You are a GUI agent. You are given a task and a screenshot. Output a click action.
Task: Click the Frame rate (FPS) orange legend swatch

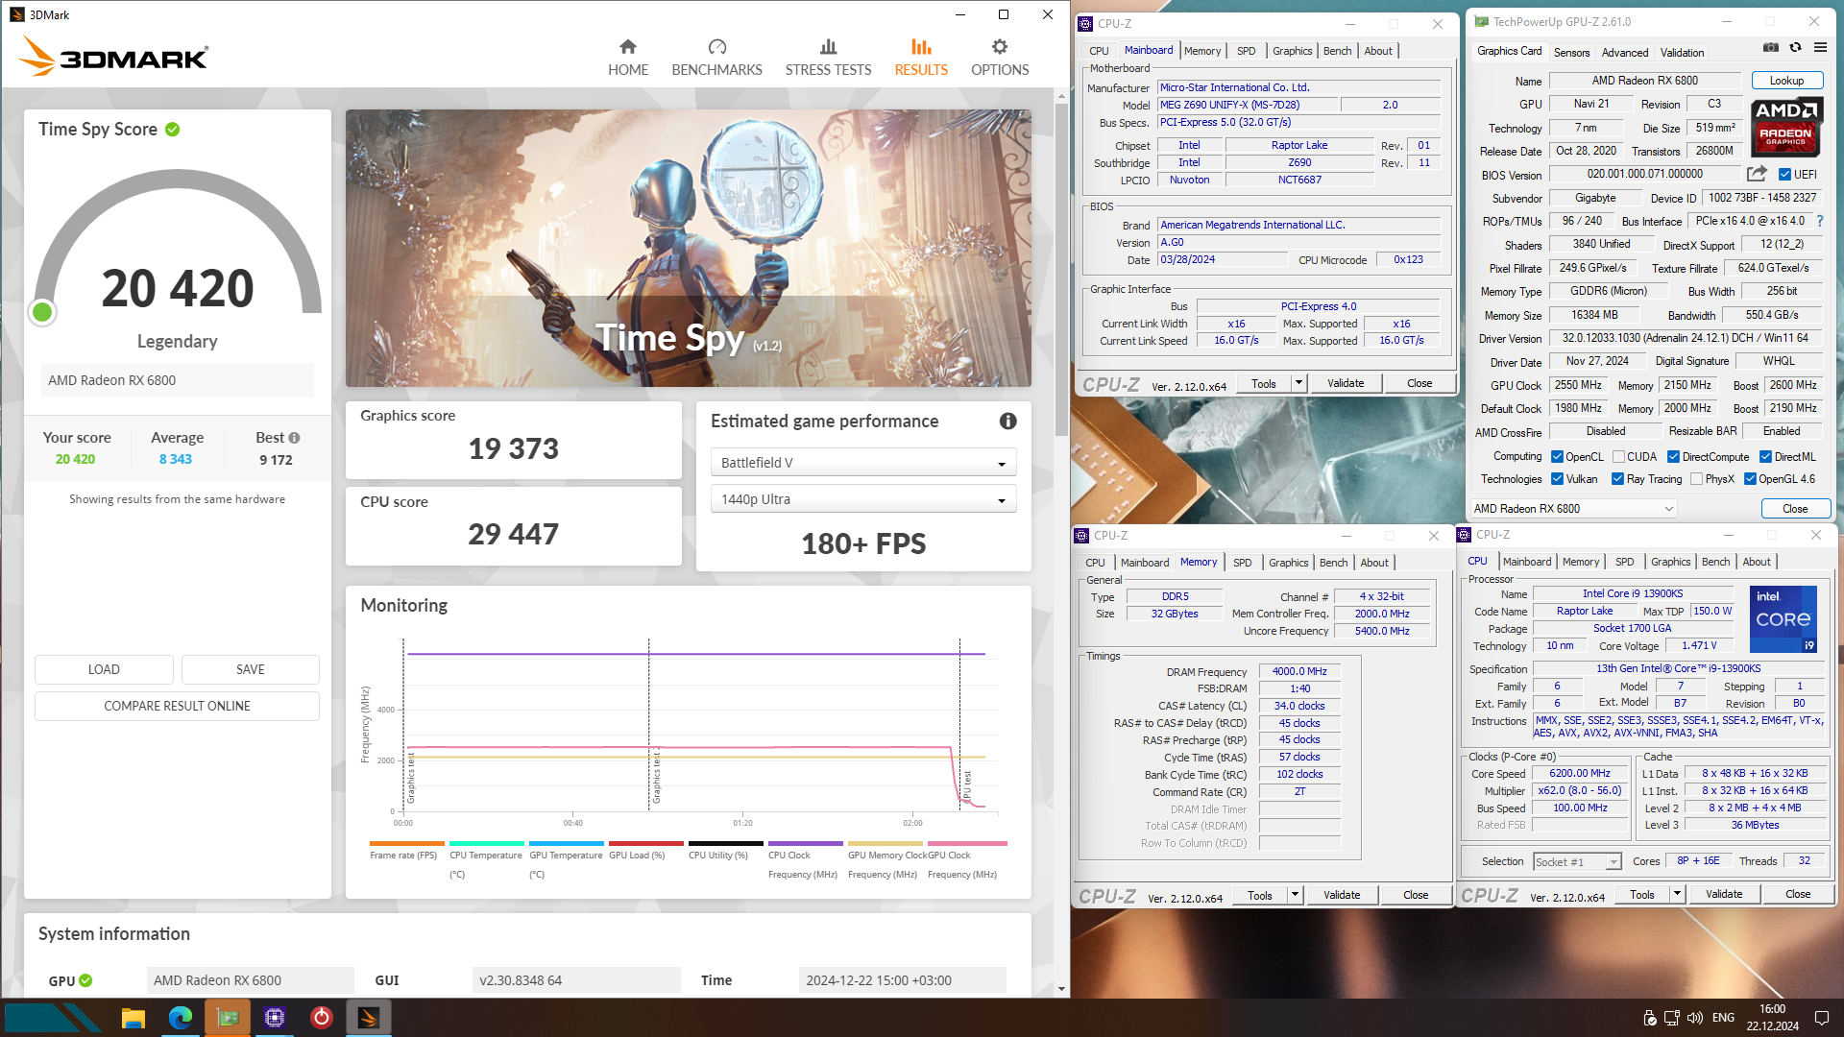click(x=407, y=844)
